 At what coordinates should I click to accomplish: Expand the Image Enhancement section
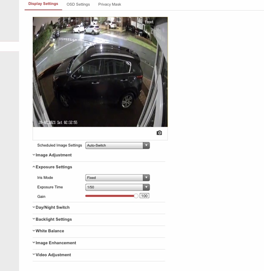56,243
